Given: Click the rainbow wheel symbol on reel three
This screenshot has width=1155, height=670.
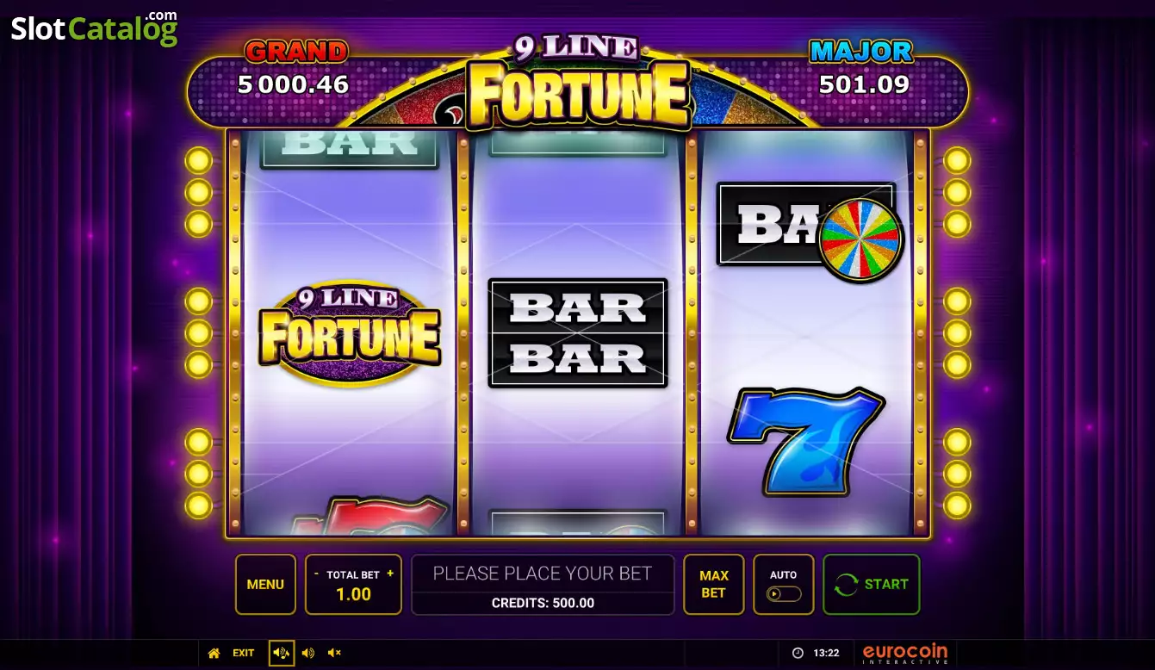Looking at the screenshot, I should 860,239.
